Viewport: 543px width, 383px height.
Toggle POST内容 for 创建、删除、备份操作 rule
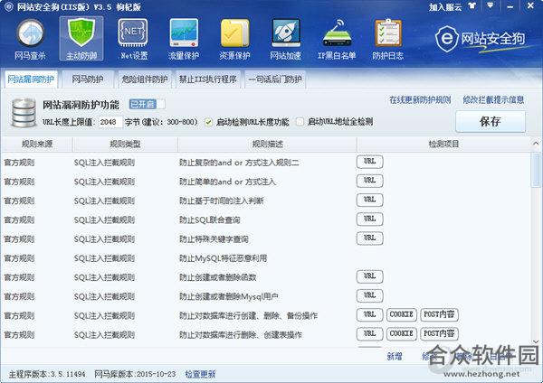click(x=439, y=314)
